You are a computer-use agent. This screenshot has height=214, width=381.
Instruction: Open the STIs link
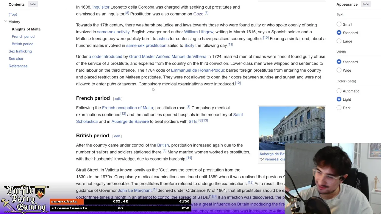(193, 122)
